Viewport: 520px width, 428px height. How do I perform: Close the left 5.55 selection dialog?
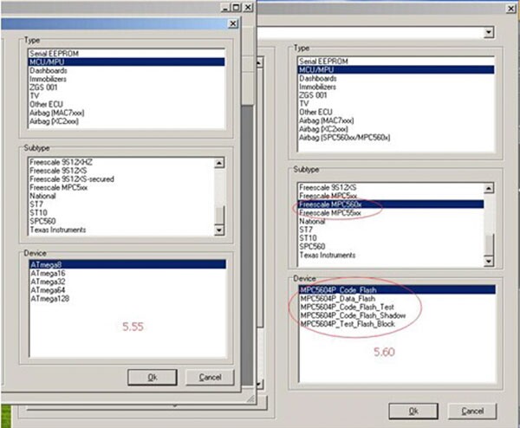[x=233, y=23]
